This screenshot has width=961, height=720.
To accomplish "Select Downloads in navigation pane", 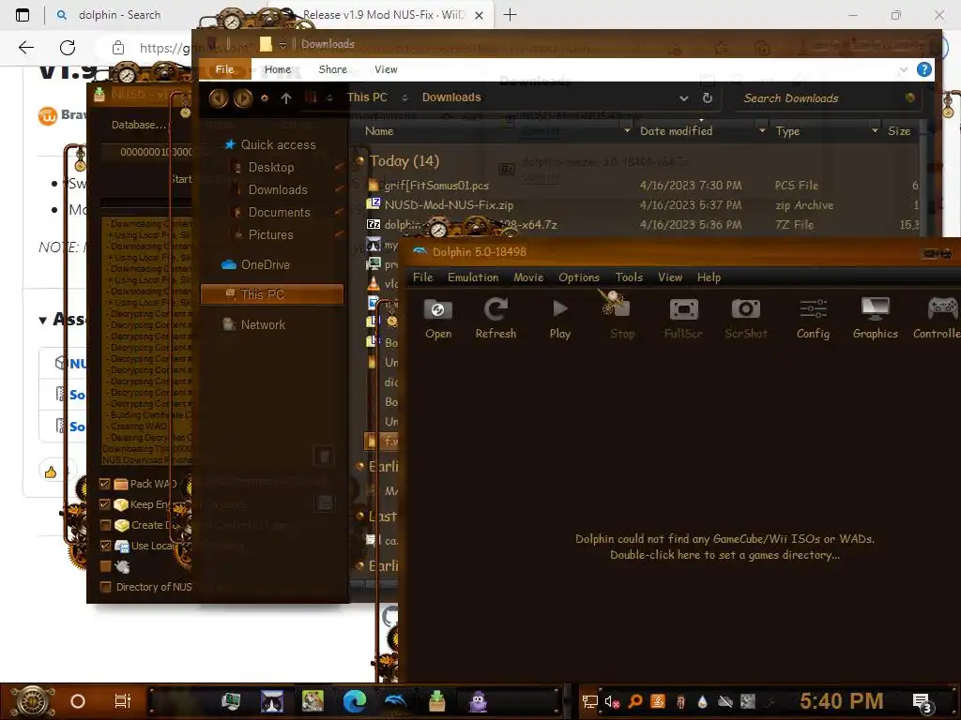I will [271, 189].
